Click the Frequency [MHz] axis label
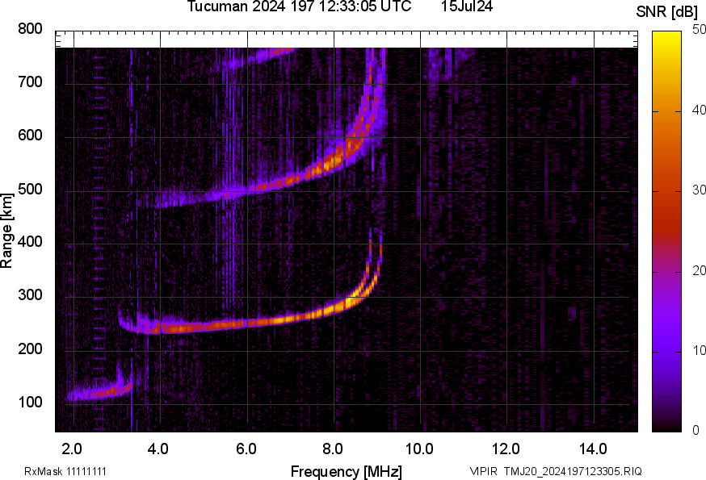 coord(346,471)
